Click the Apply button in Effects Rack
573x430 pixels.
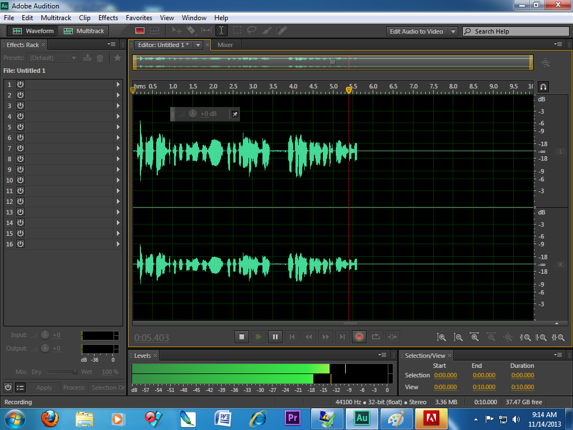coord(44,387)
